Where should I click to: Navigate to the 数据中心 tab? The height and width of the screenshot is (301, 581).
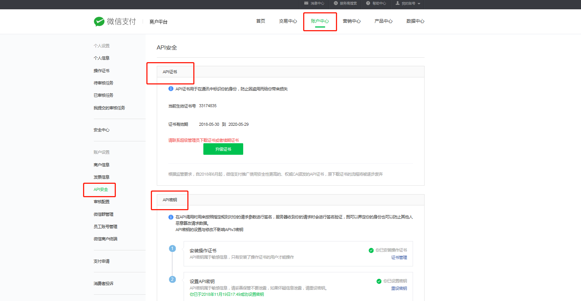click(415, 21)
